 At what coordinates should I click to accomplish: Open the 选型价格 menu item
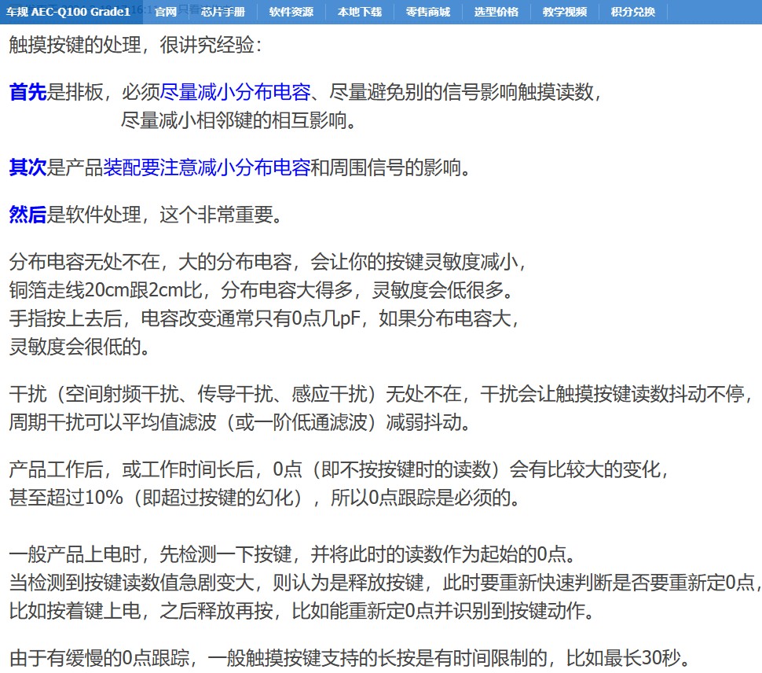click(496, 12)
